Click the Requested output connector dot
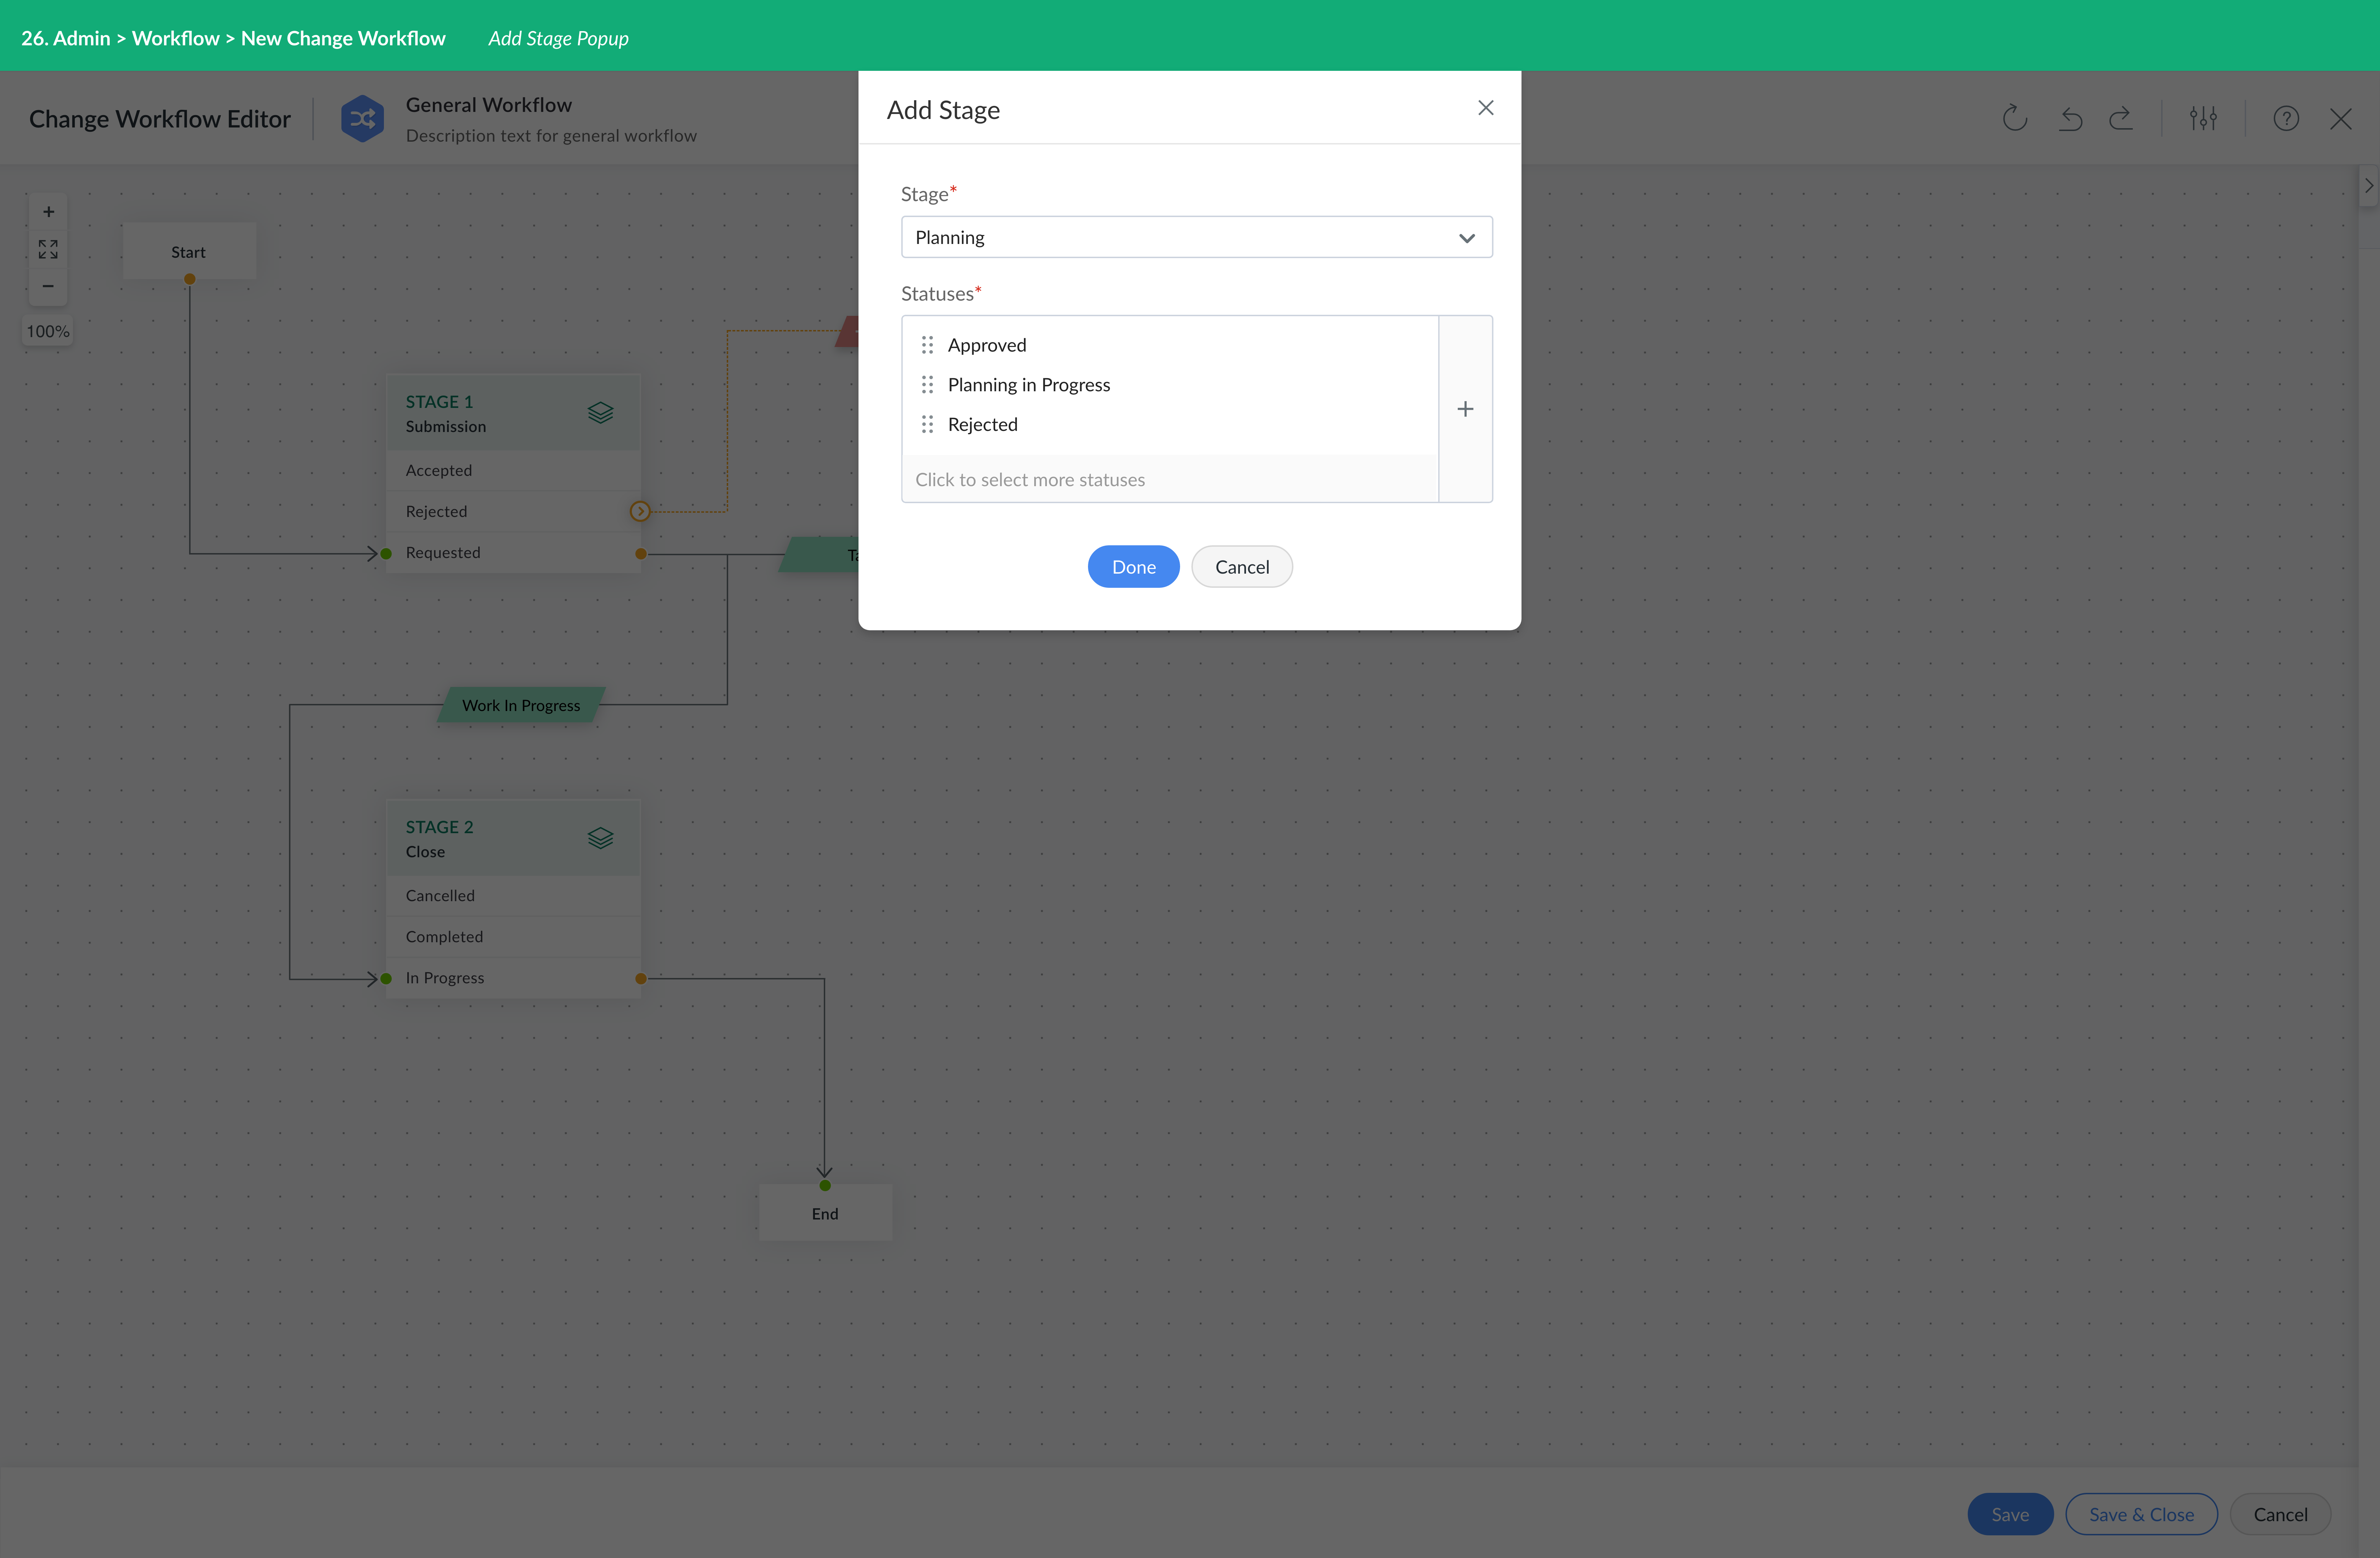2380x1558 pixels. point(641,554)
